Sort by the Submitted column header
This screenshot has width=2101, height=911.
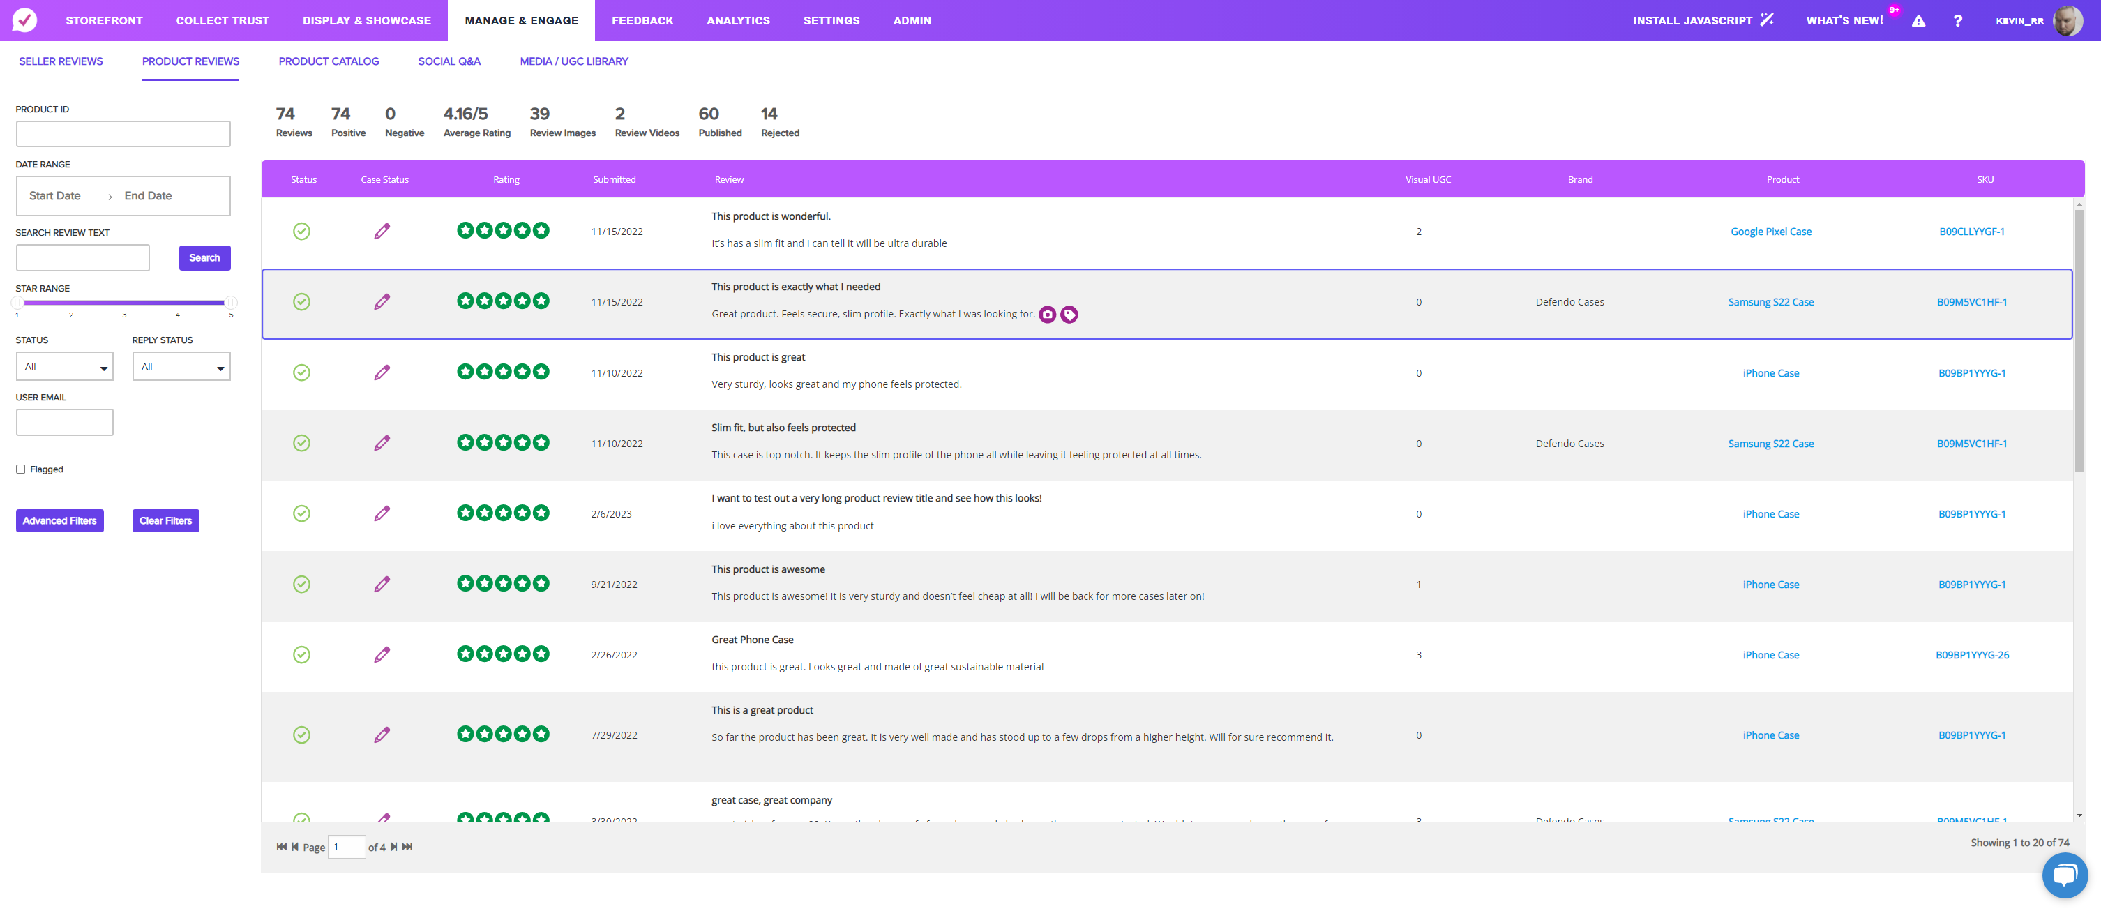[614, 179]
